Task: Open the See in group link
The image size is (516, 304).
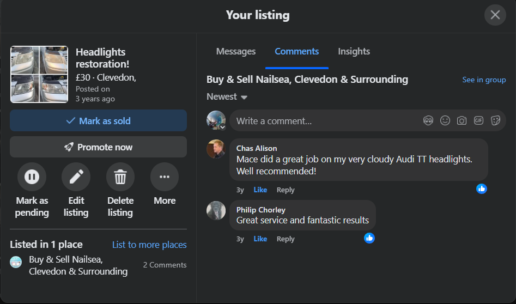Action: tap(484, 80)
